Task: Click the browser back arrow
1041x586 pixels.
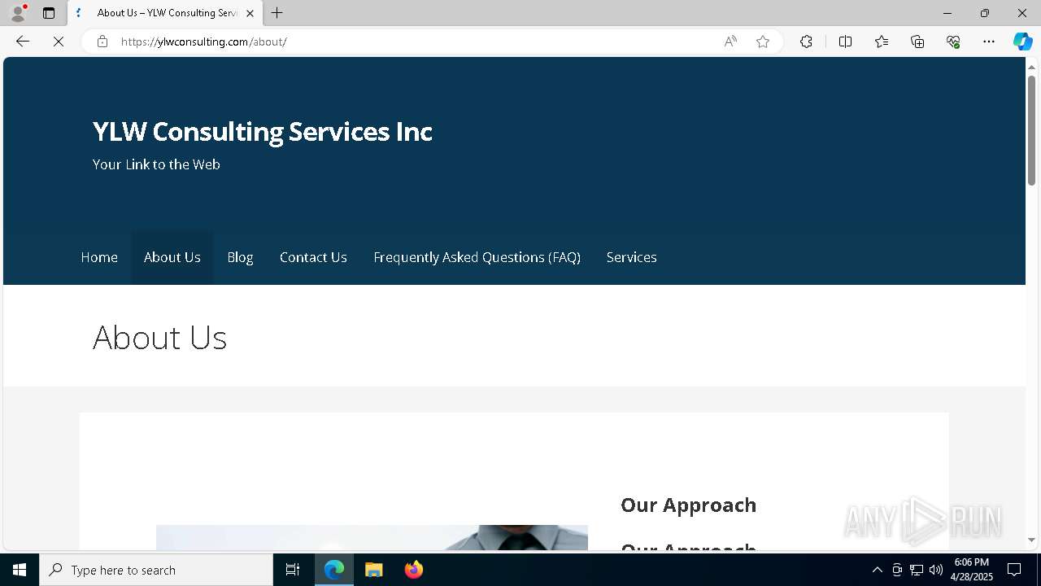Action: coord(23,42)
